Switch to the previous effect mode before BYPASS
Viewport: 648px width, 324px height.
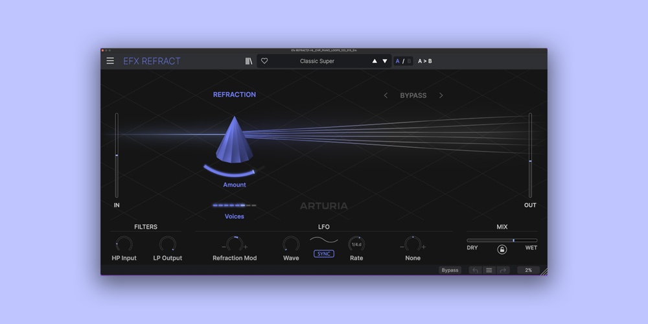(386, 95)
